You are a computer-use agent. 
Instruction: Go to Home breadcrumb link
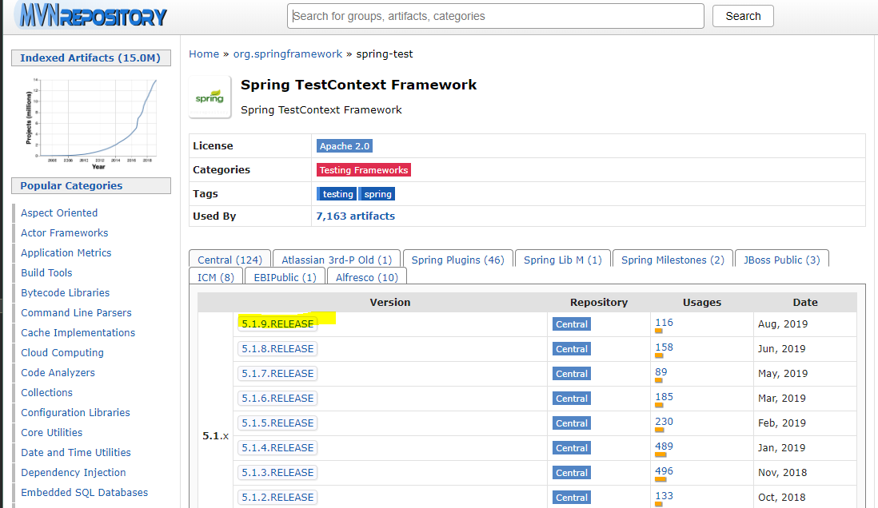pyautogui.click(x=204, y=54)
